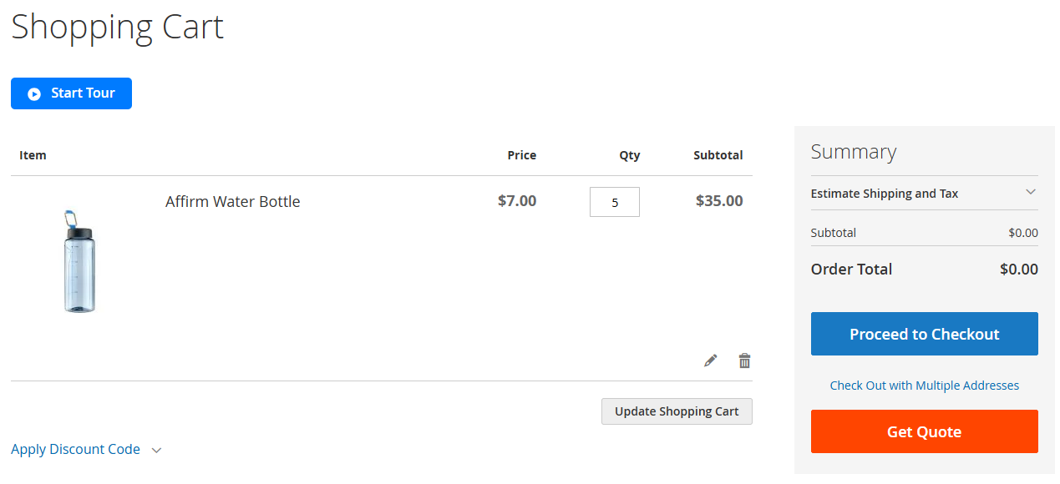
Task: Start the guided tour
Action: [71, 93]
